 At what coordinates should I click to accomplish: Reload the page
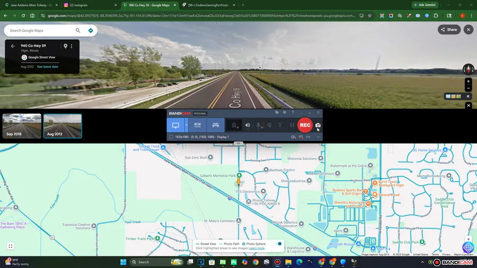coord(23,15)
